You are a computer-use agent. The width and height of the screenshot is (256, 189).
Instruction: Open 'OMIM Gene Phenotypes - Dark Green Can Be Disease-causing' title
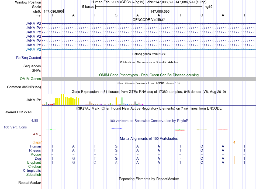pos(149,75)
